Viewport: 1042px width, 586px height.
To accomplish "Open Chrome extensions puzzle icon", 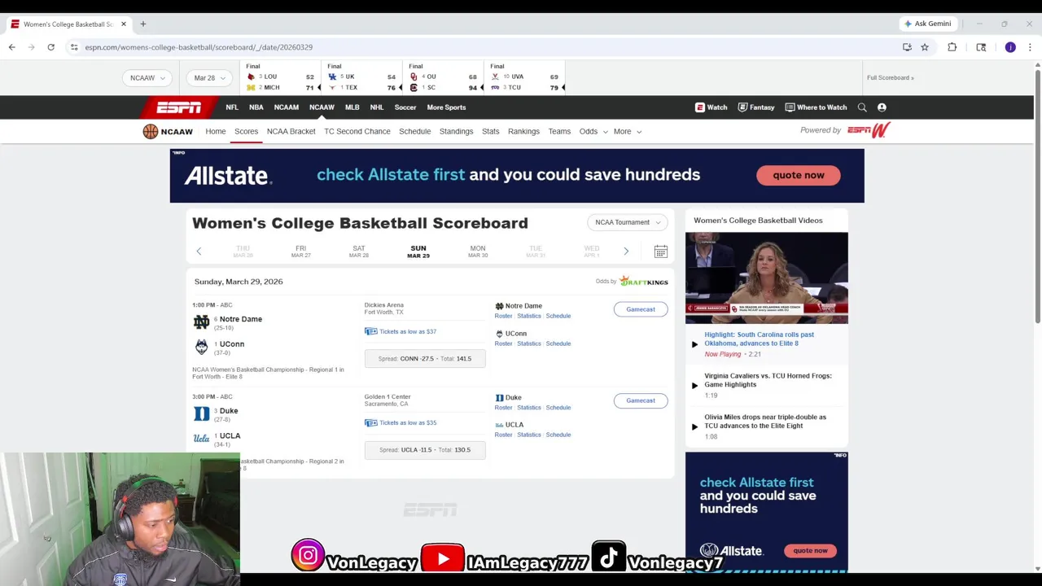I will click(952, 47).
